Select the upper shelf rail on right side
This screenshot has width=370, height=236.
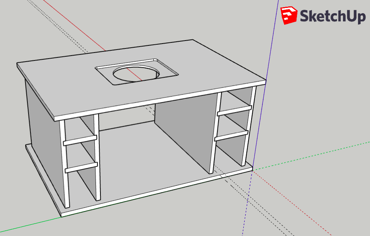tap(234, 110)
